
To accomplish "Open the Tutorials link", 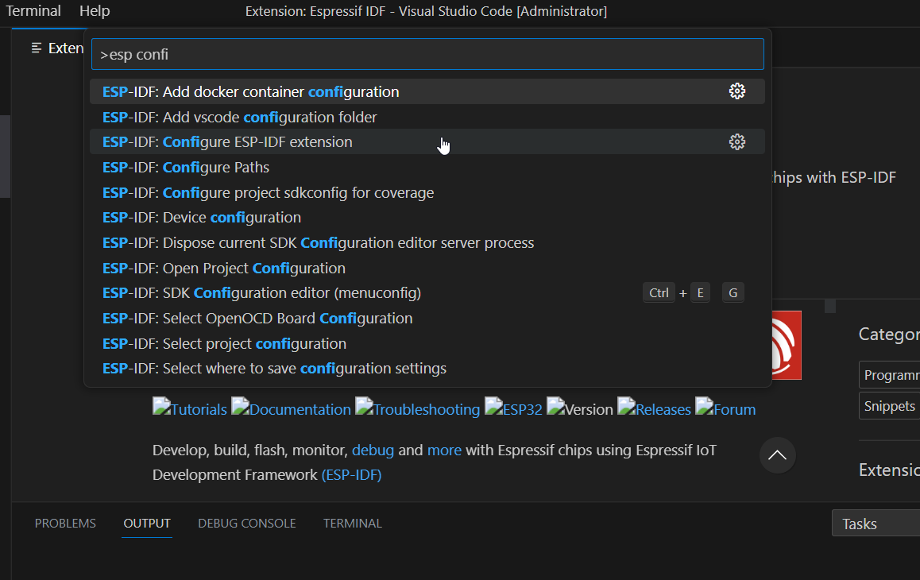I will coord(190,408).
